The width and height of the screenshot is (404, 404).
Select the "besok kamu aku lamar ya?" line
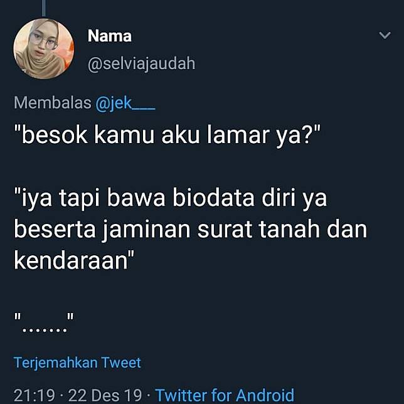tap(167, 136)
